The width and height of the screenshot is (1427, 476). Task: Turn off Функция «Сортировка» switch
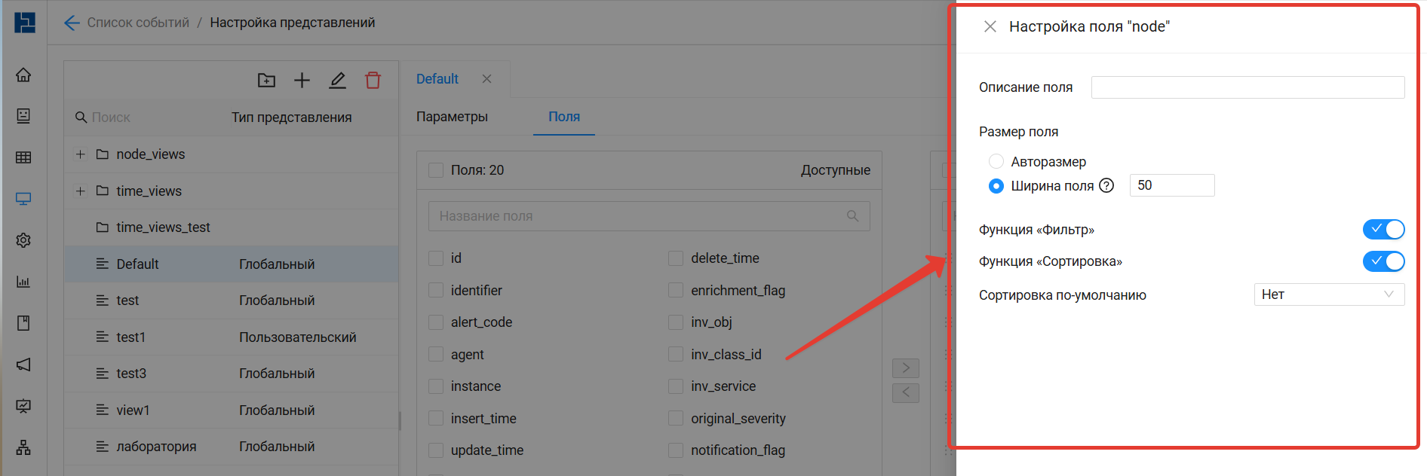pos(1383,261)
